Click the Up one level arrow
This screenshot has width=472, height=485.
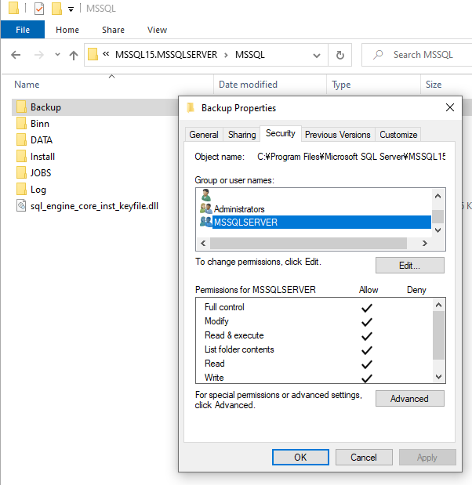pos(74,56)
